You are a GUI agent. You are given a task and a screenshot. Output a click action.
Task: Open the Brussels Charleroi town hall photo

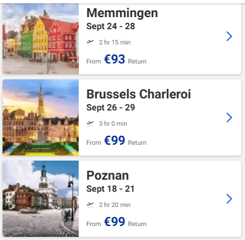41,117
